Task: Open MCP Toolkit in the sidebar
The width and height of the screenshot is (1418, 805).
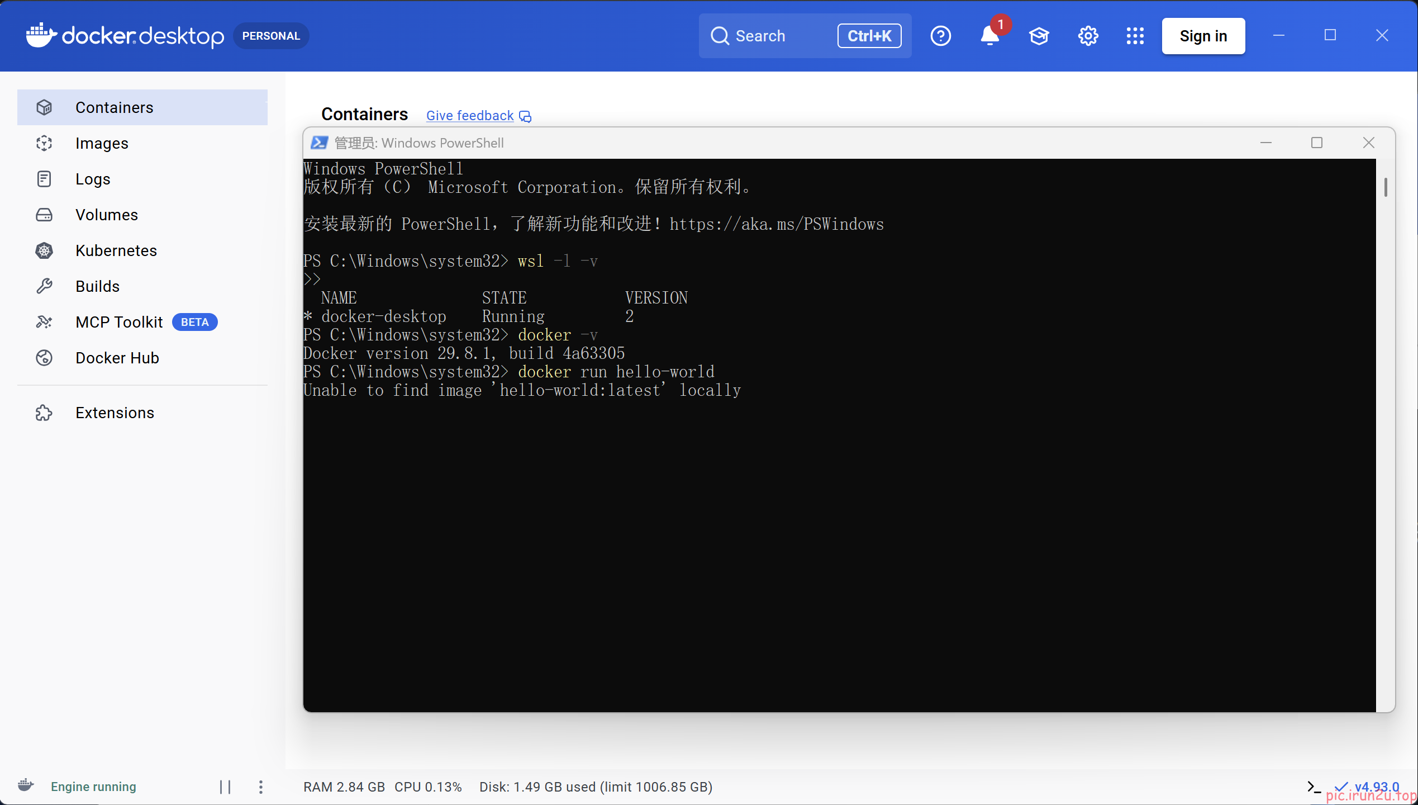Action: coord(142,322)
